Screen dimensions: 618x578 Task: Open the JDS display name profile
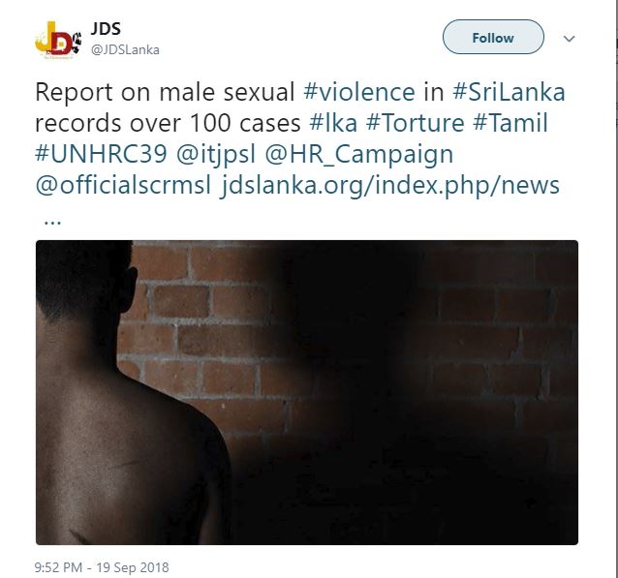(106, 28)
